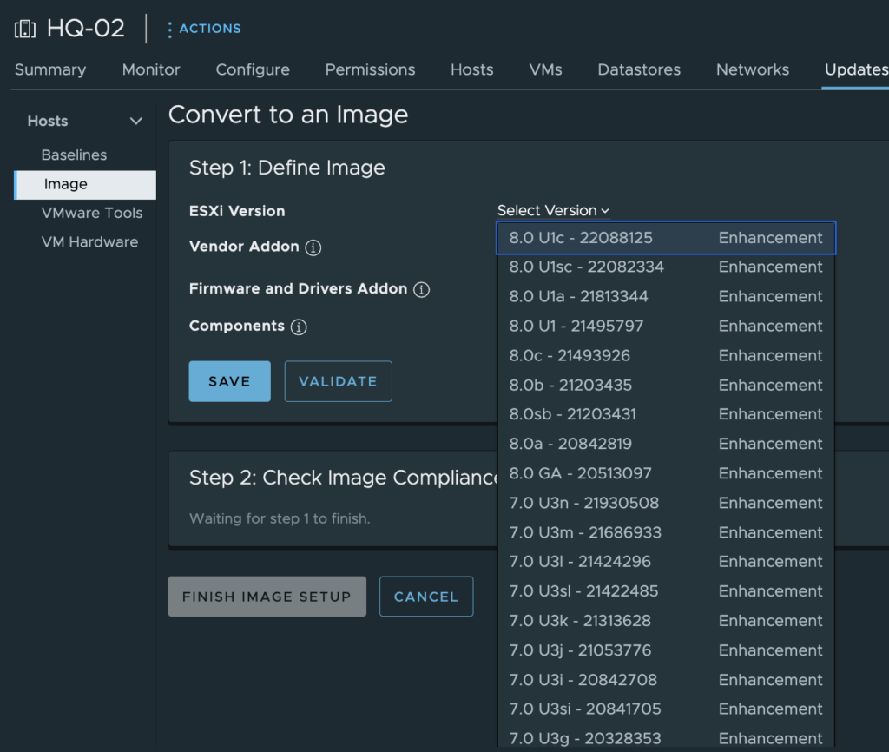889x752 pixels.
Task: Choose version 8.0c - 21493926
Action: pos(666,355)
